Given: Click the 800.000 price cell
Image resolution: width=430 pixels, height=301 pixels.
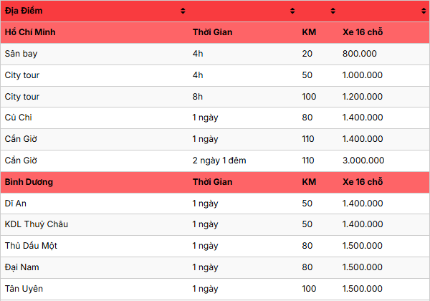Looking at the screenshot, I should [360, 54].
